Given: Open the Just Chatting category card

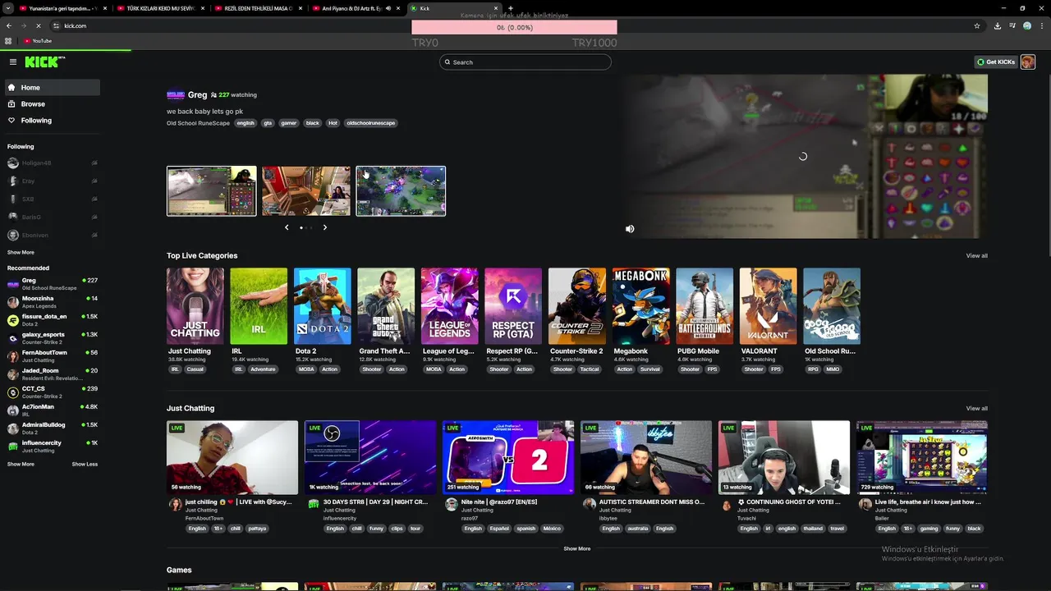Looking at the screenshot, I should coord(195,306).
